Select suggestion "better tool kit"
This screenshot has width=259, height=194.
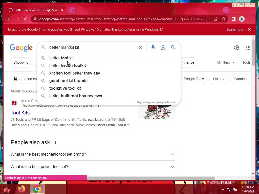109,58
